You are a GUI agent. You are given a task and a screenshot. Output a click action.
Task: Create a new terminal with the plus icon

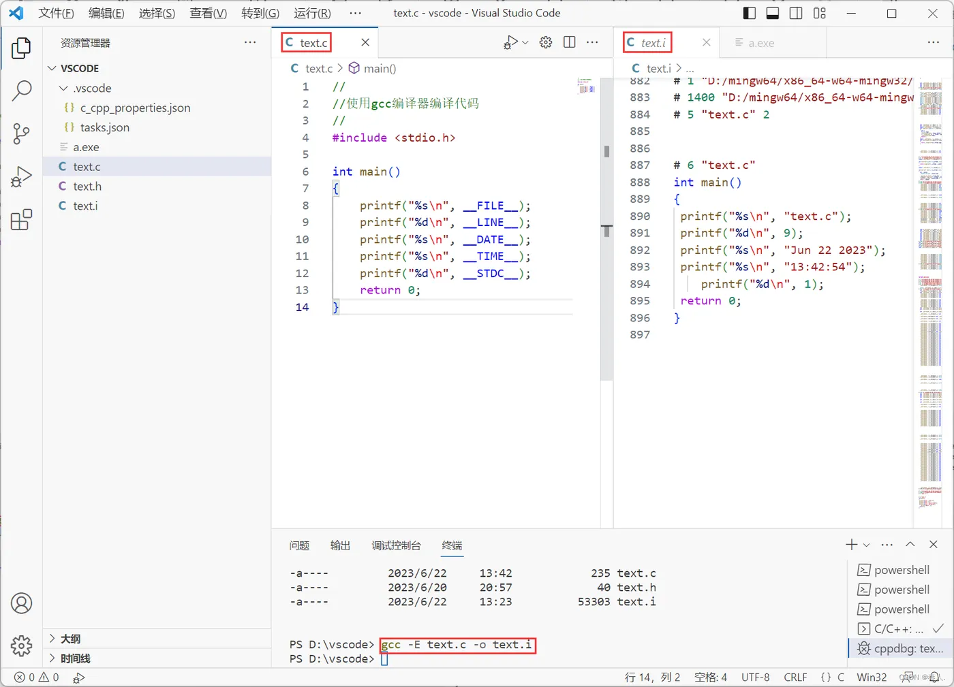point(852,545)
